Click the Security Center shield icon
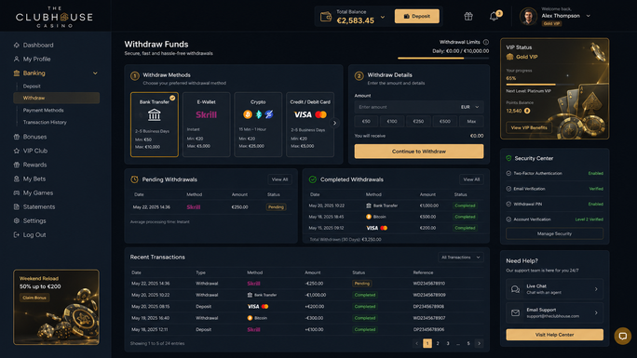 click(508, 158)
